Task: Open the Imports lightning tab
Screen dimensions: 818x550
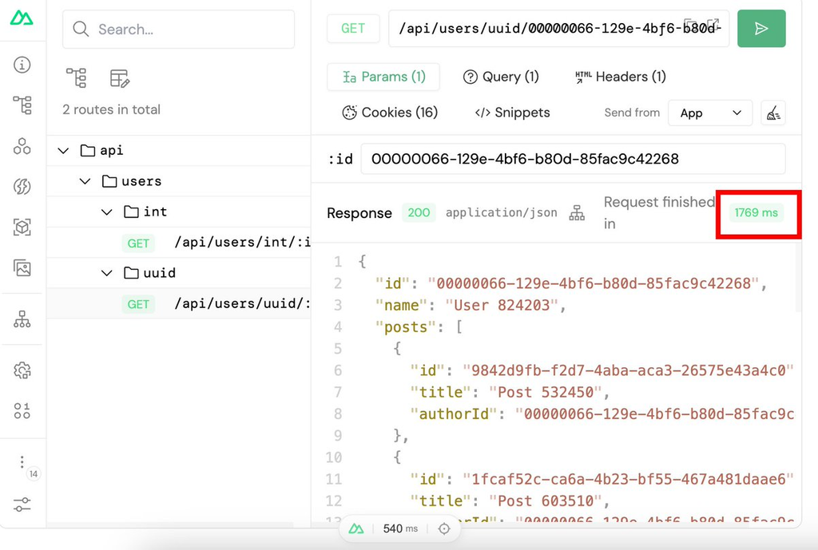Action: pos(22,187)
